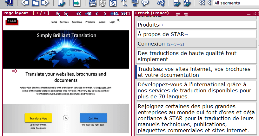Click the Or circle between buttons
The image size is (259, 136).
click(x=66, y=118)
